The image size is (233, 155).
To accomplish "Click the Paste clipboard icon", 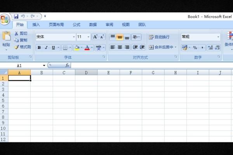I will click(6, 36).
